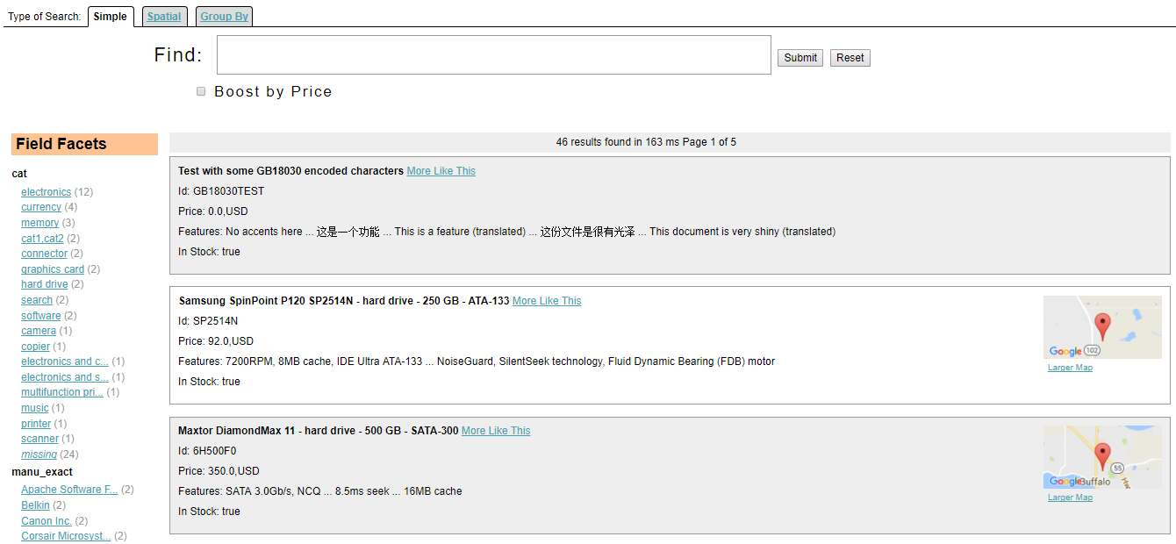Filter by electronics category facet
This screenshot has width=1176, height=544.
[x=47, y=192]
